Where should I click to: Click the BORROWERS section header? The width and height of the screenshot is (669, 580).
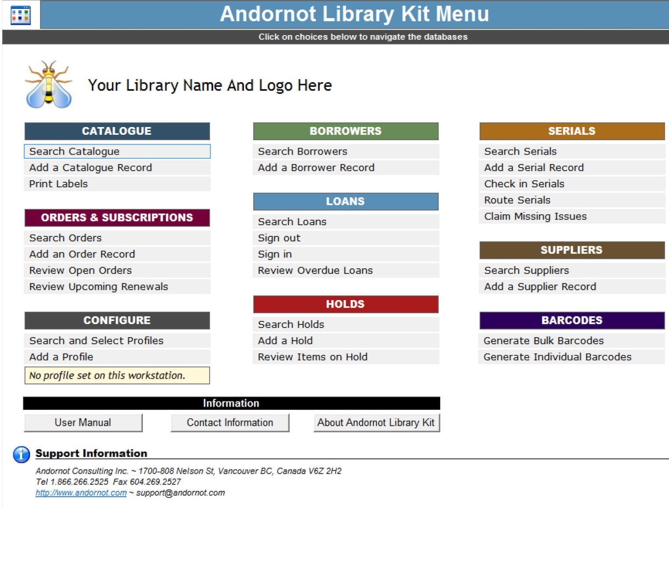346,131
